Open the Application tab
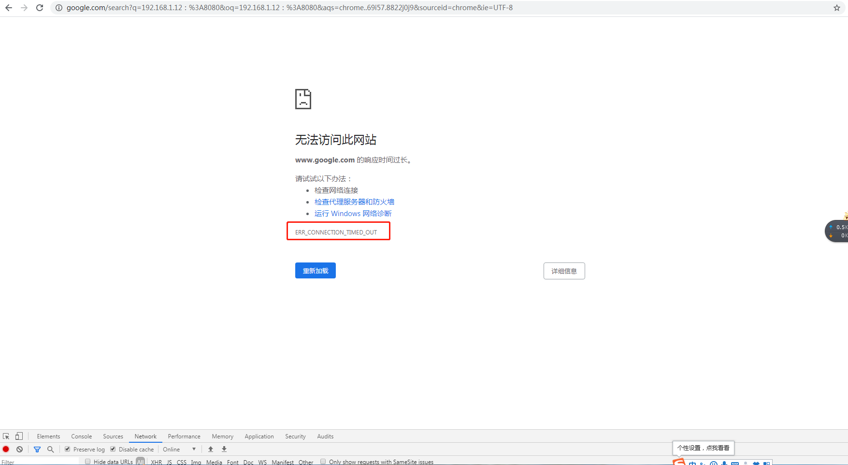The height and width of the screenshot is (465, 848). [259, 436]
